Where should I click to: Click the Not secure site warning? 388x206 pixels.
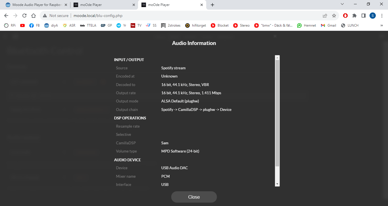56,16
